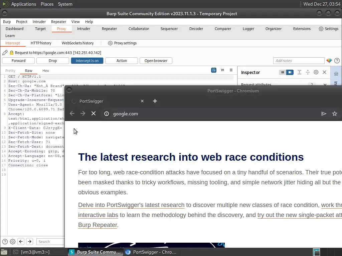Open the Applications system menu
This screenshot has width=342, height=256.
24,4
